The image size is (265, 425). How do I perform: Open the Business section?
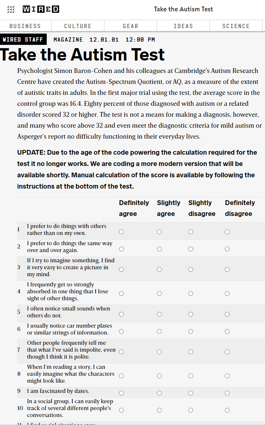point(25,26)
